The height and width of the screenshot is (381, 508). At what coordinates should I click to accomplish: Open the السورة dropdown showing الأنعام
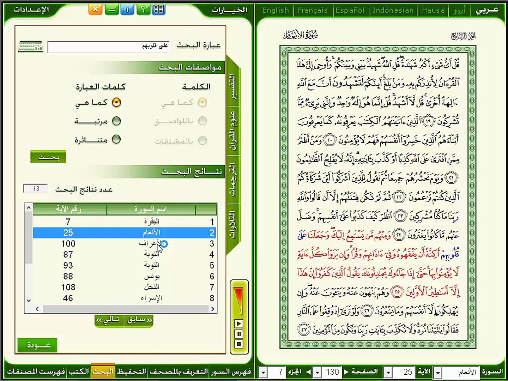(x=438, y=372)
